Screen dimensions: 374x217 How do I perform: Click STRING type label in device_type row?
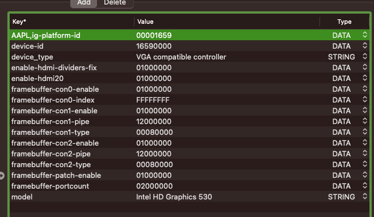point(341,57)
